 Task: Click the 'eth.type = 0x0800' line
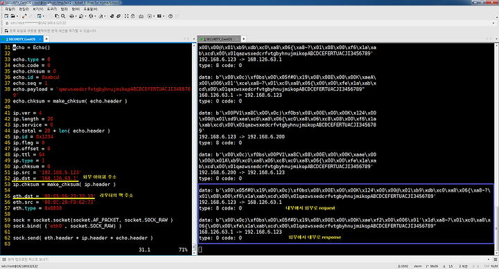coord(37,208)
